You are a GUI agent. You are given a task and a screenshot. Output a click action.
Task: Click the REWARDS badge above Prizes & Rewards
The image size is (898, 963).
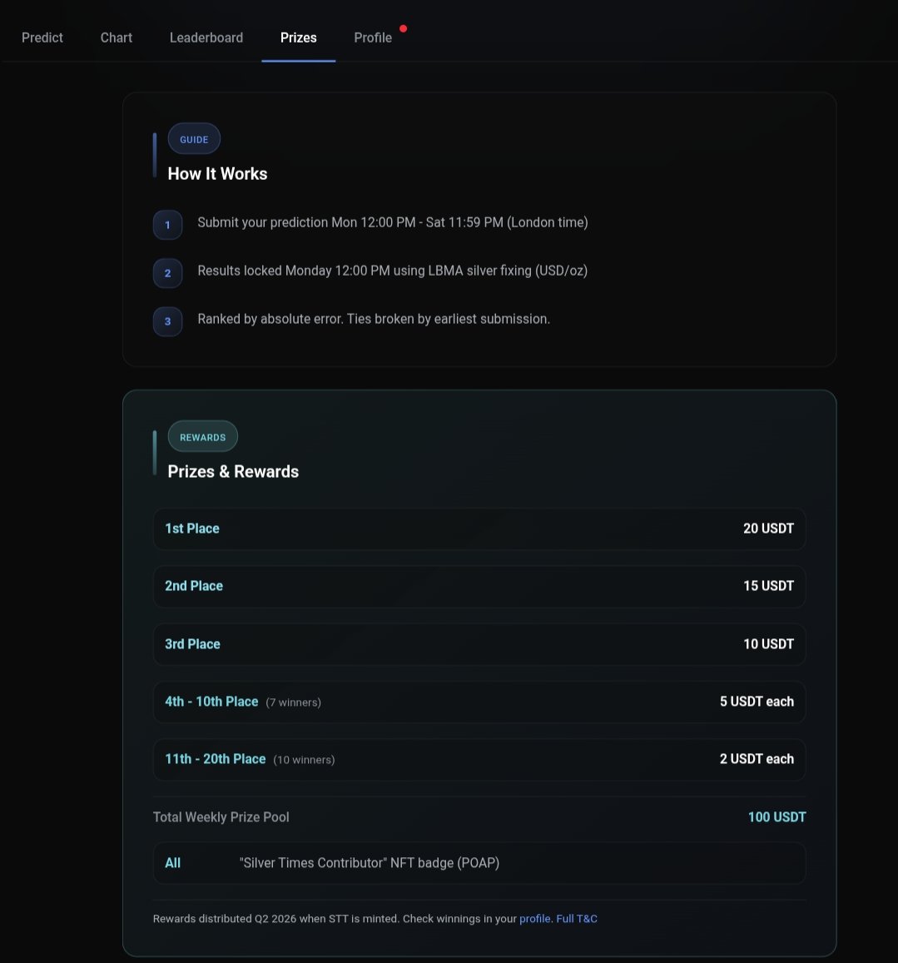coord(202,436)
